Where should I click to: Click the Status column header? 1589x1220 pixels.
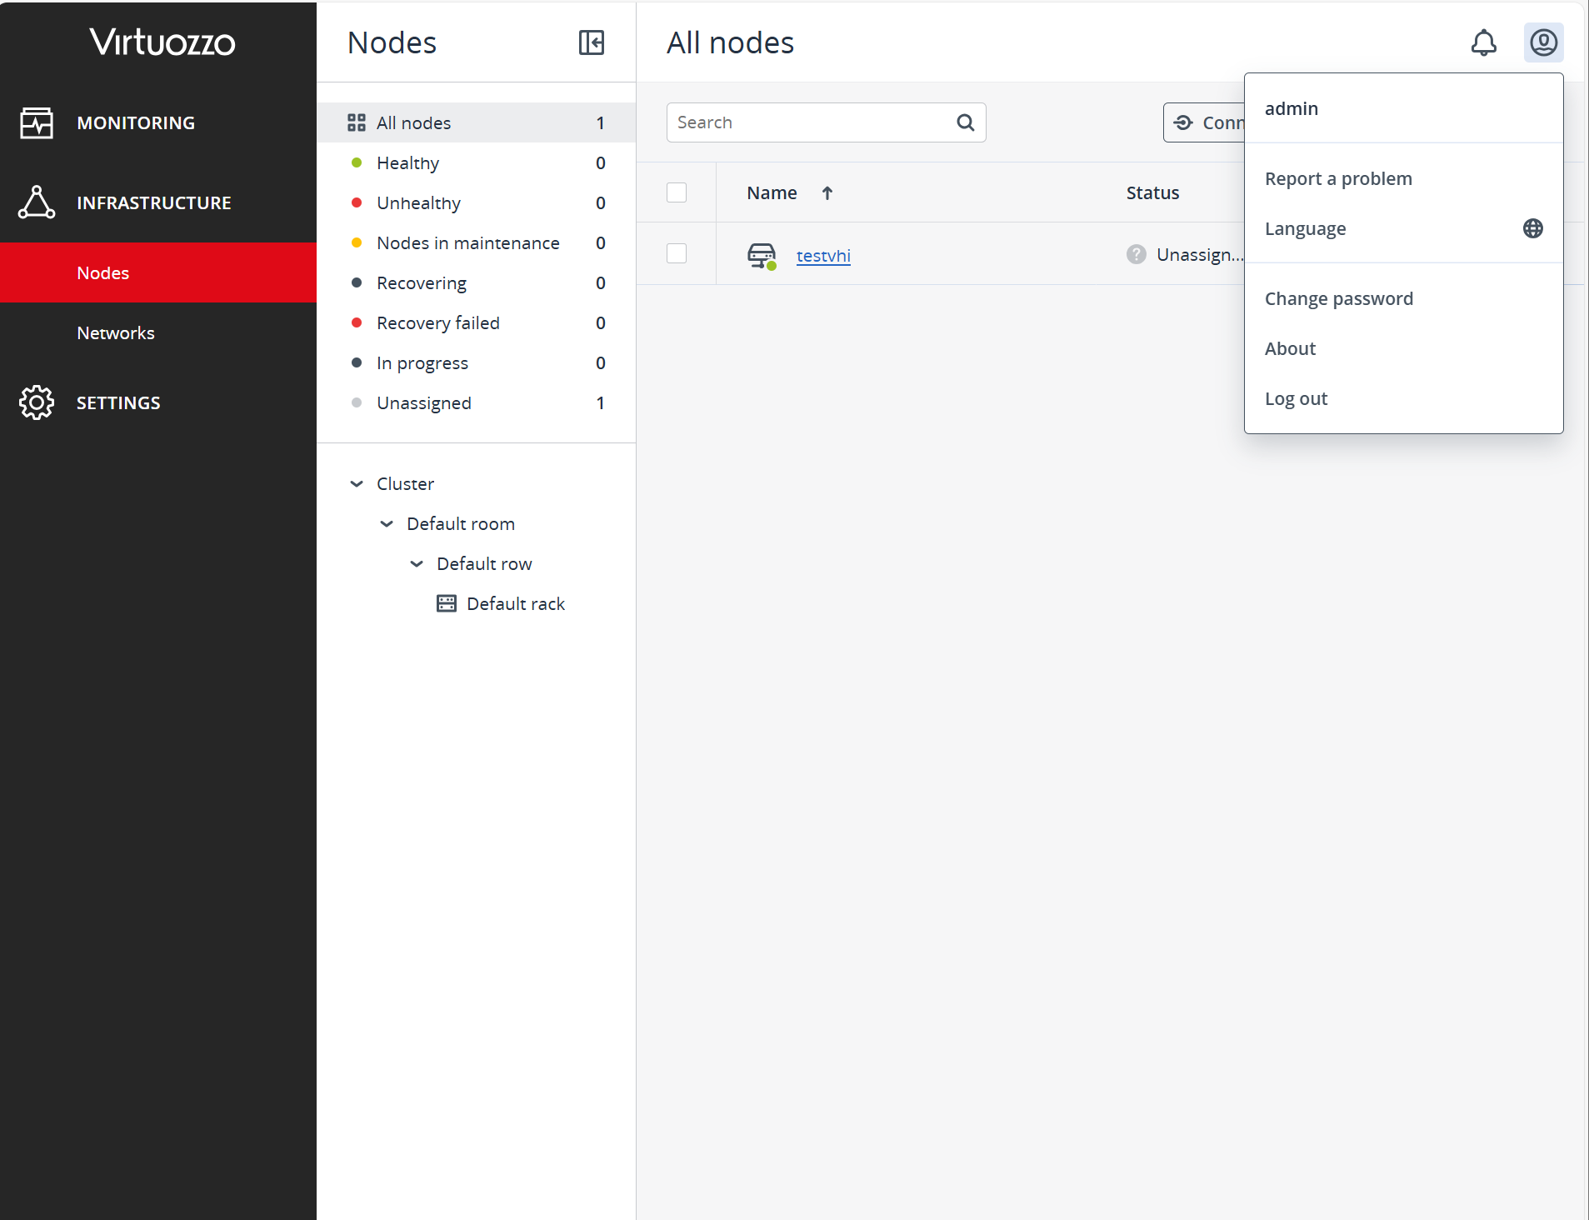click(x=1152, y=192)
